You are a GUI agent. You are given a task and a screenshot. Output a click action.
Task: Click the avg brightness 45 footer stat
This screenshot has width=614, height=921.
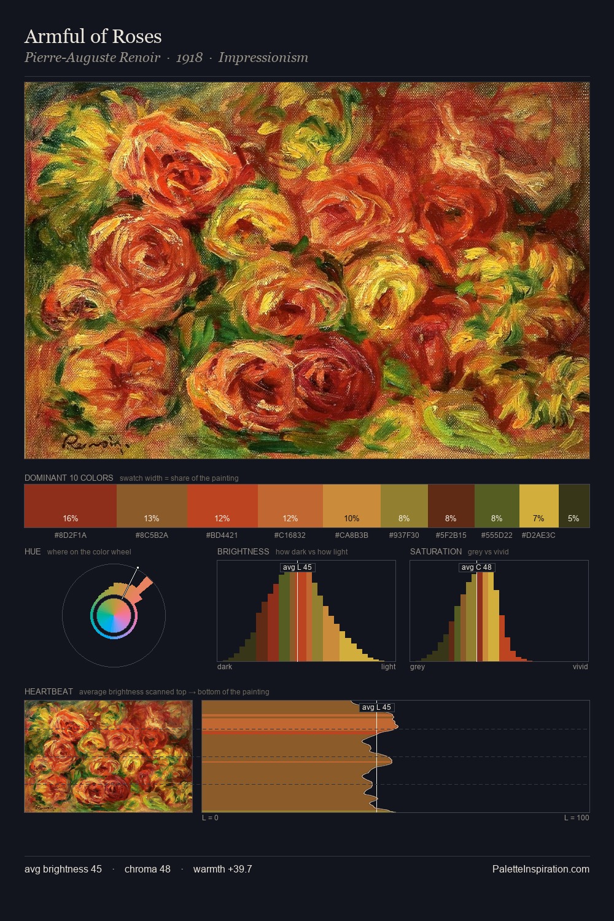[x=63, y=869]
